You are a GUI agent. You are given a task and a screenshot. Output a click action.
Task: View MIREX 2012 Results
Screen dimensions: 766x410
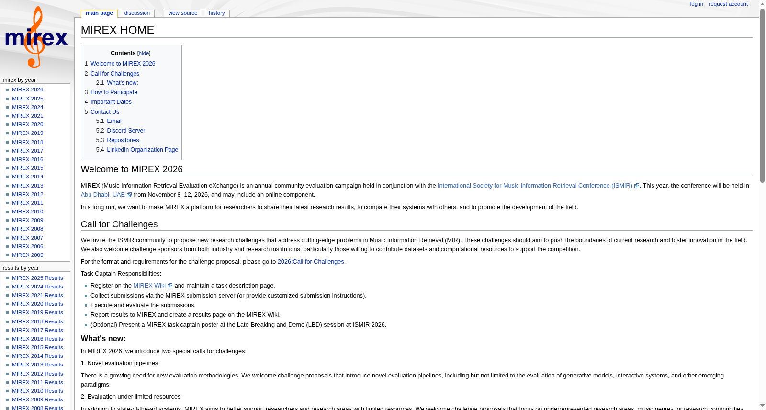37,374
